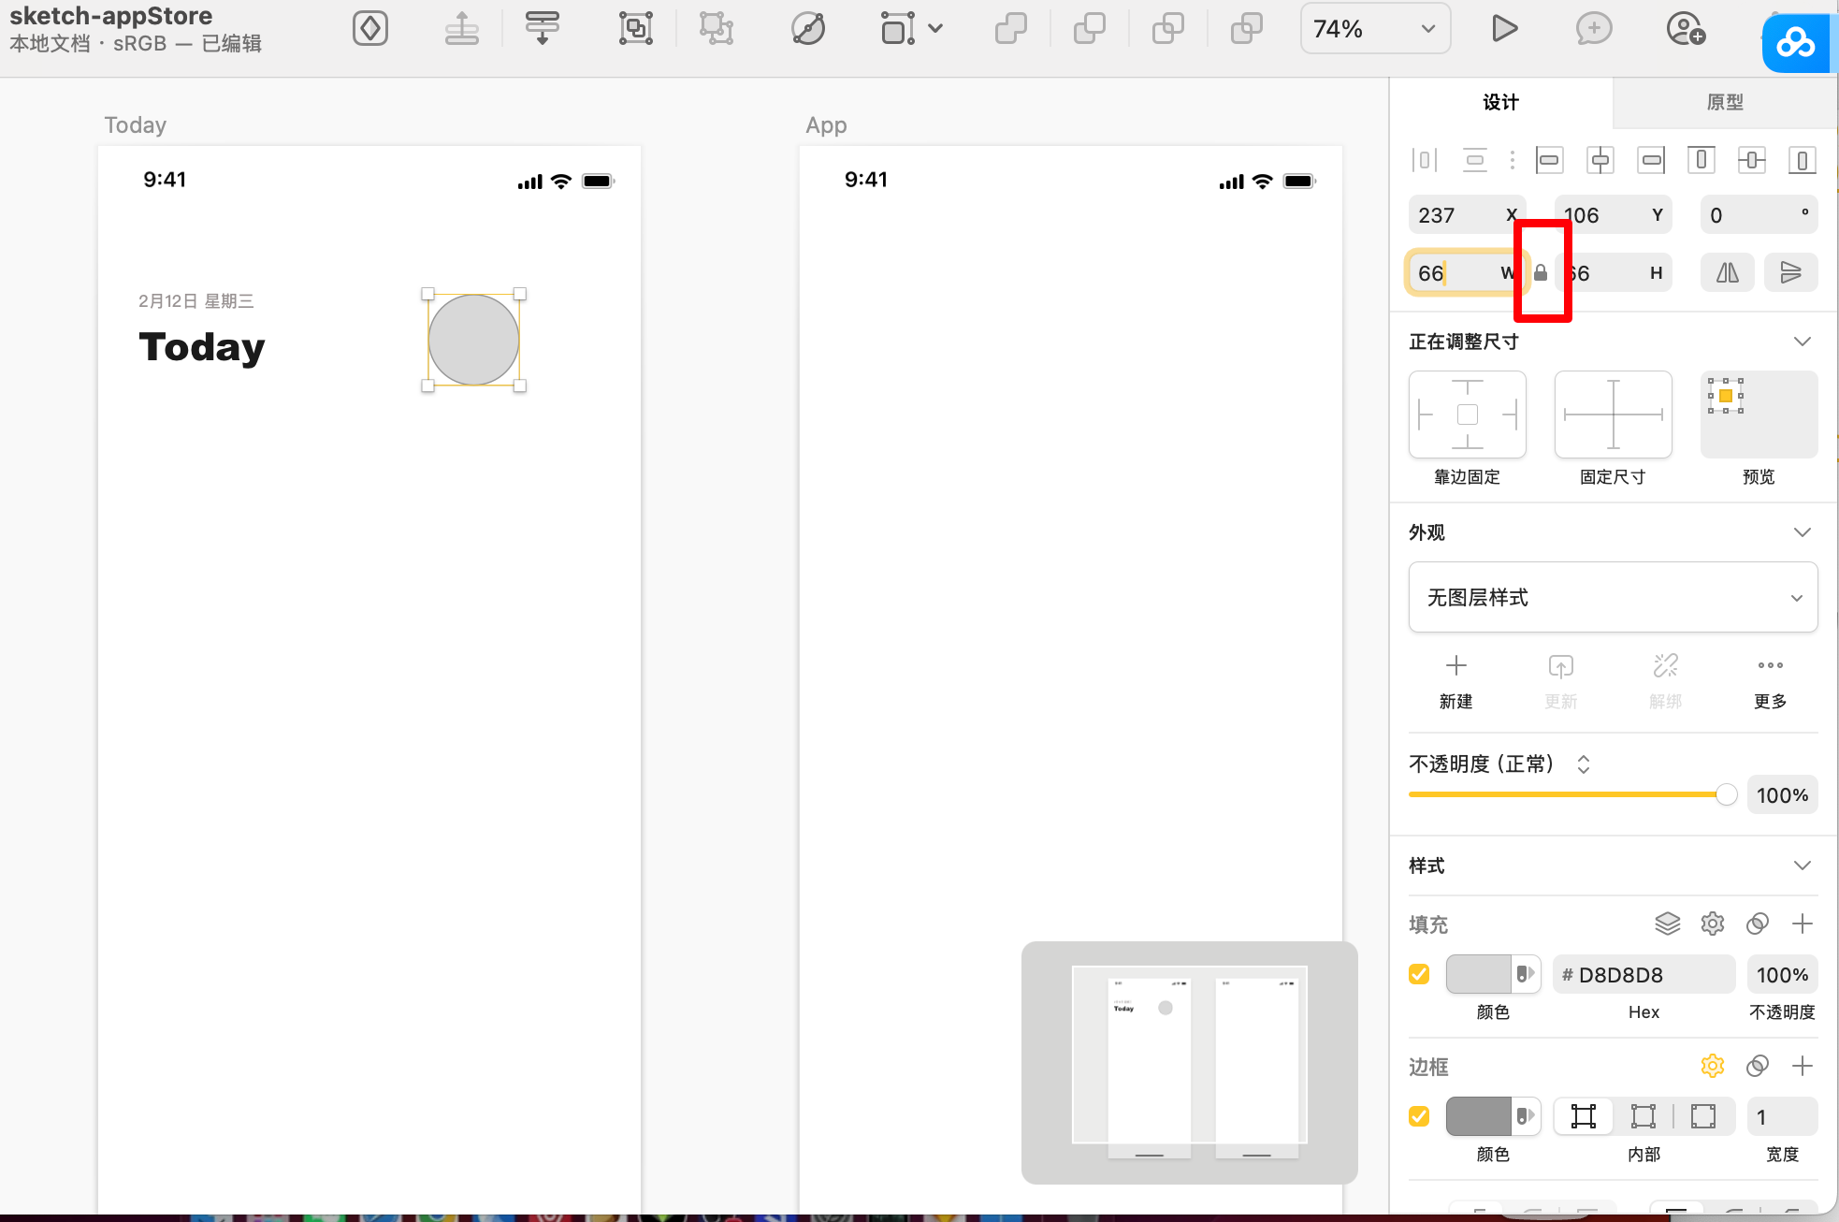
Task: Click distribute vertically icon in inspector
Action: pyautogui.click(x=1475, y=160)
